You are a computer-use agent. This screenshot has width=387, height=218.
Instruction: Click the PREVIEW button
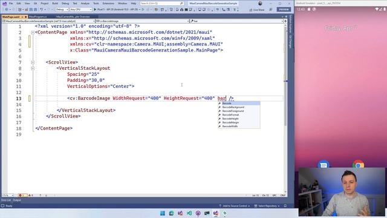[x=284, y=10]
